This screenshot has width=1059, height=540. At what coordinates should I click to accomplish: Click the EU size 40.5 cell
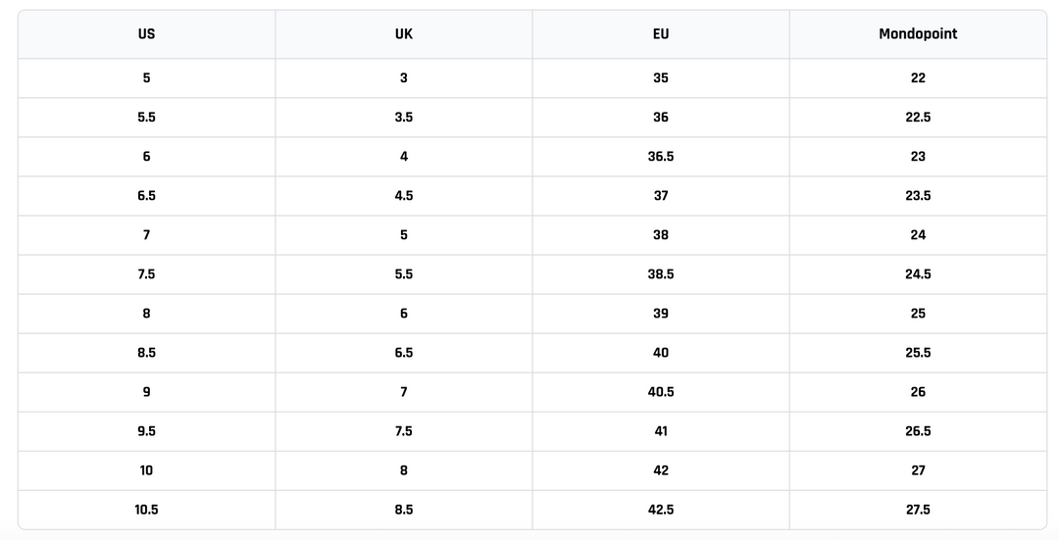point(661,392)
